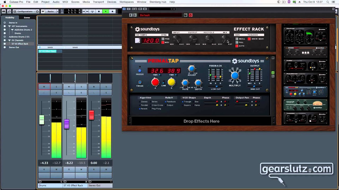Collapse the Addictive Drums 2 tree node
The height and width of the screenshot is (190, 339).
pos(12,30)
